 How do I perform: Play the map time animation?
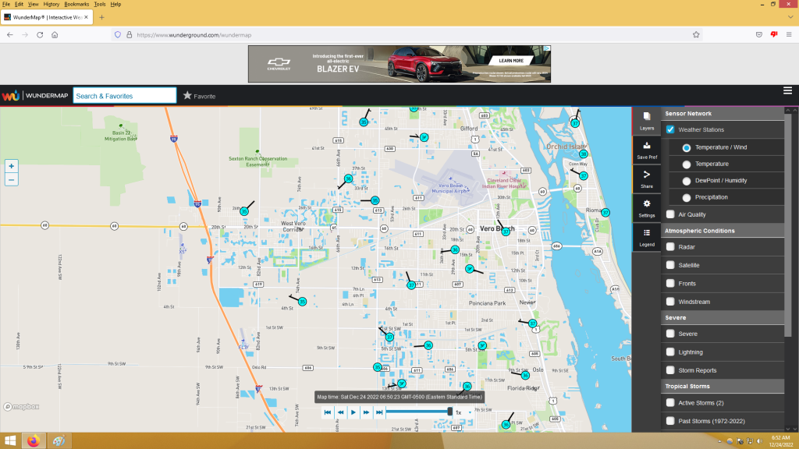tap(353, 412)
